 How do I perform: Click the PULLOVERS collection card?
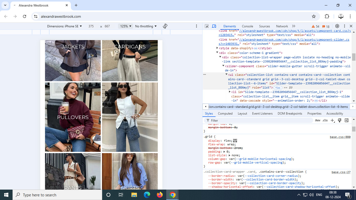point(73,117)
